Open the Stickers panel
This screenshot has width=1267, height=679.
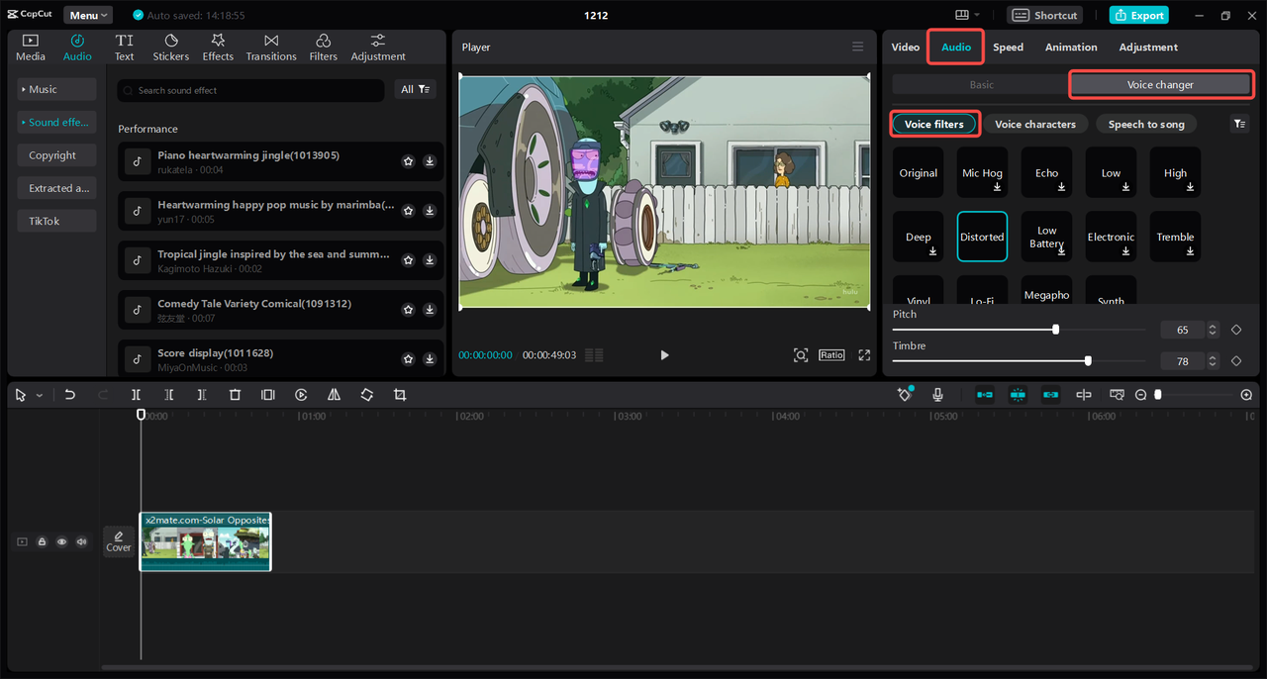point(170,48)
